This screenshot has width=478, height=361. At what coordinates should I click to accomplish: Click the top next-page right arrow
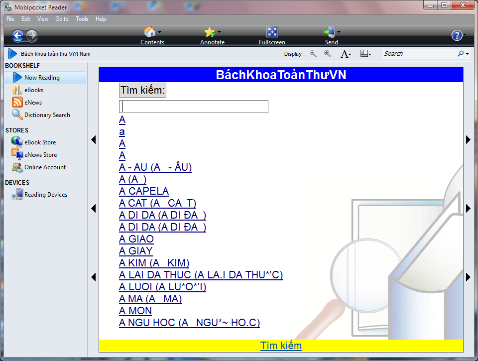pos(468,140)
